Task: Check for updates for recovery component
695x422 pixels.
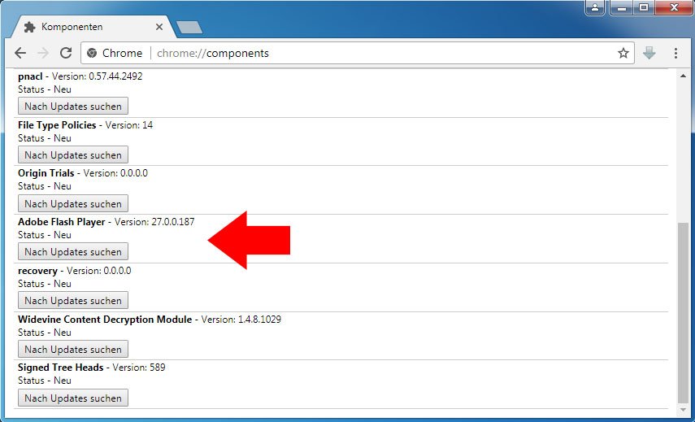Action: (x=73, y=301)
